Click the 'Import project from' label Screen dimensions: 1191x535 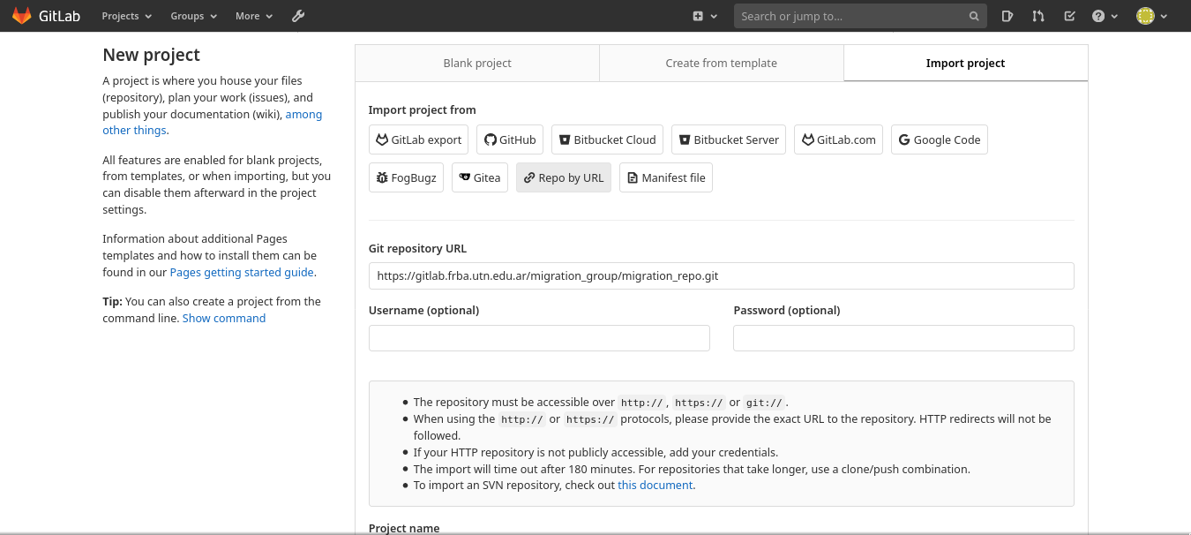point(422,110)
